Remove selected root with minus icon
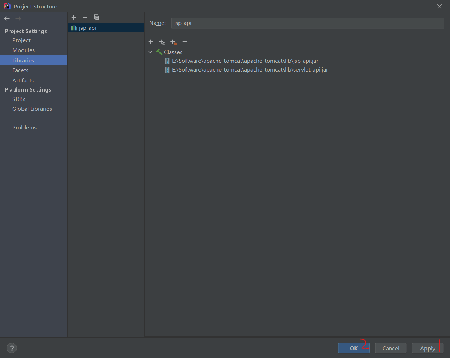 185,42
